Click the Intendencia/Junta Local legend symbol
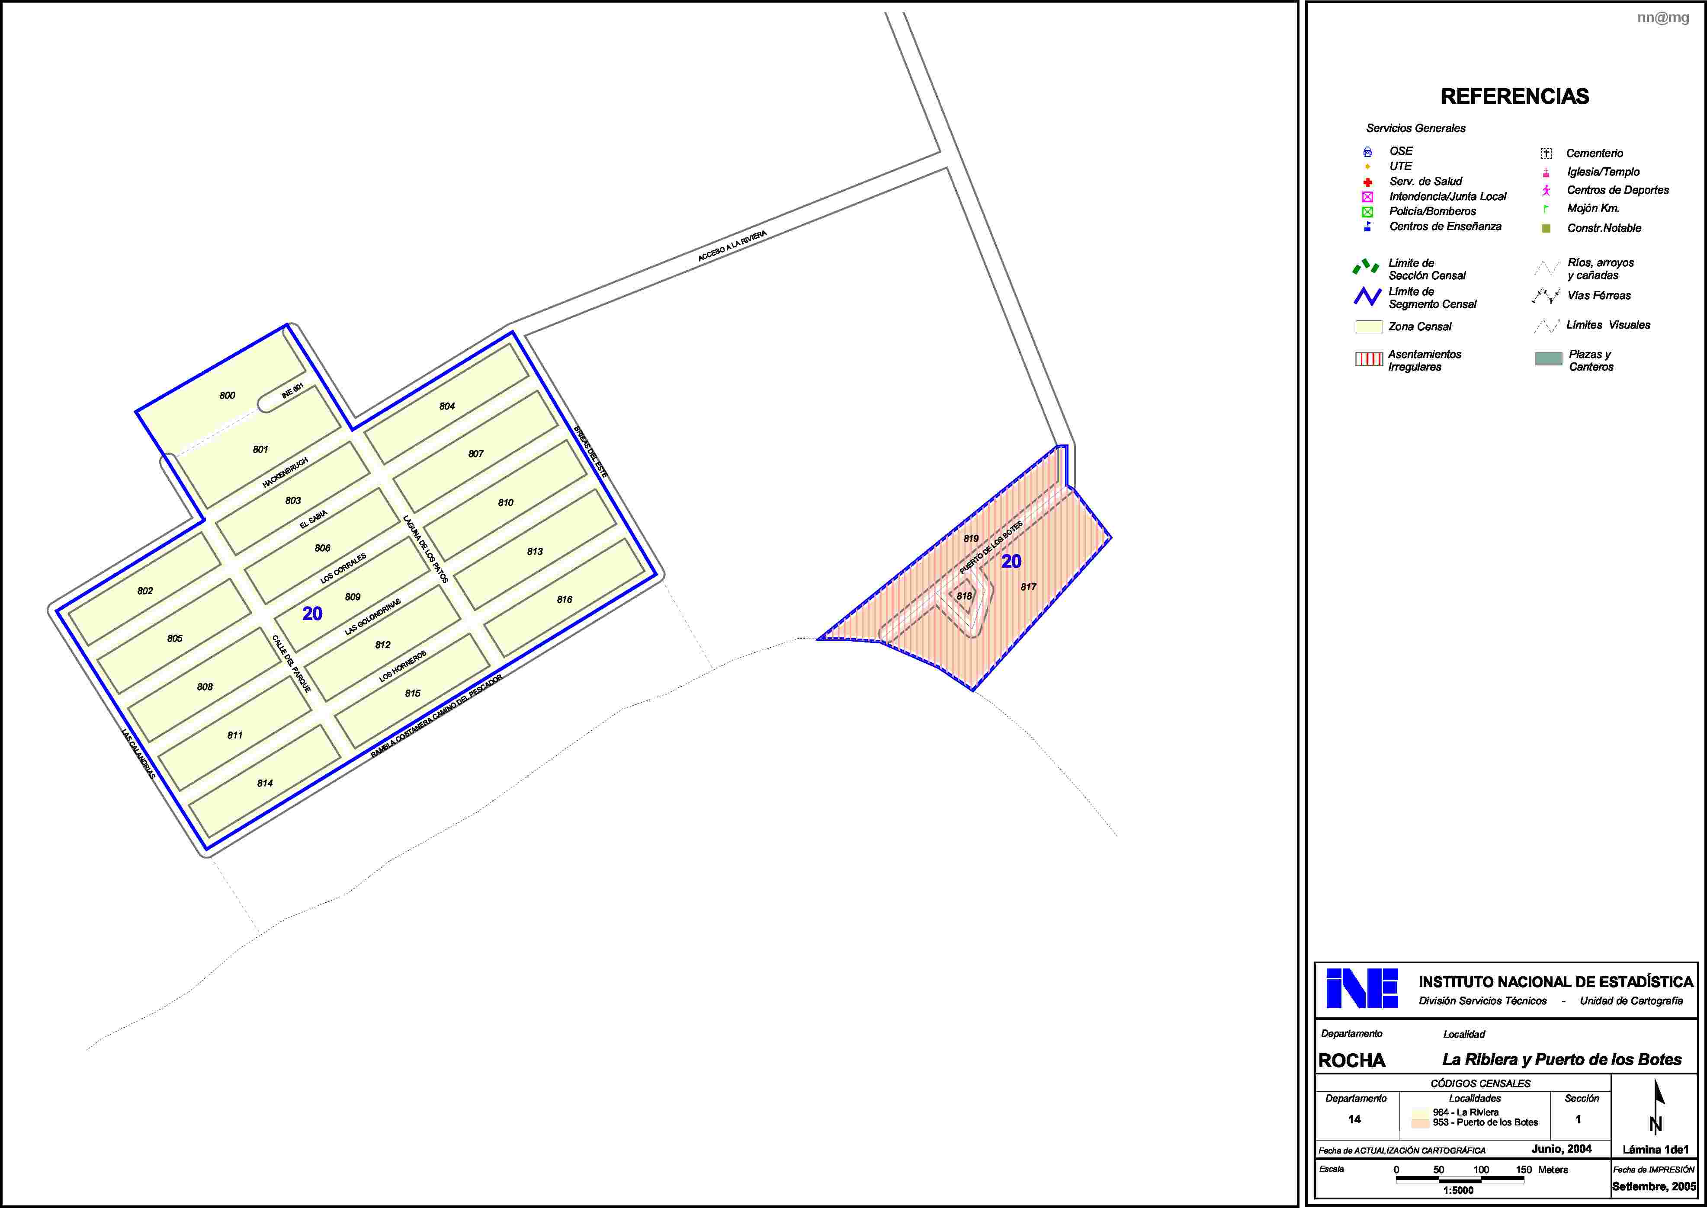The width and height of the screenshot is (1707, 1208). [1367, 197]
